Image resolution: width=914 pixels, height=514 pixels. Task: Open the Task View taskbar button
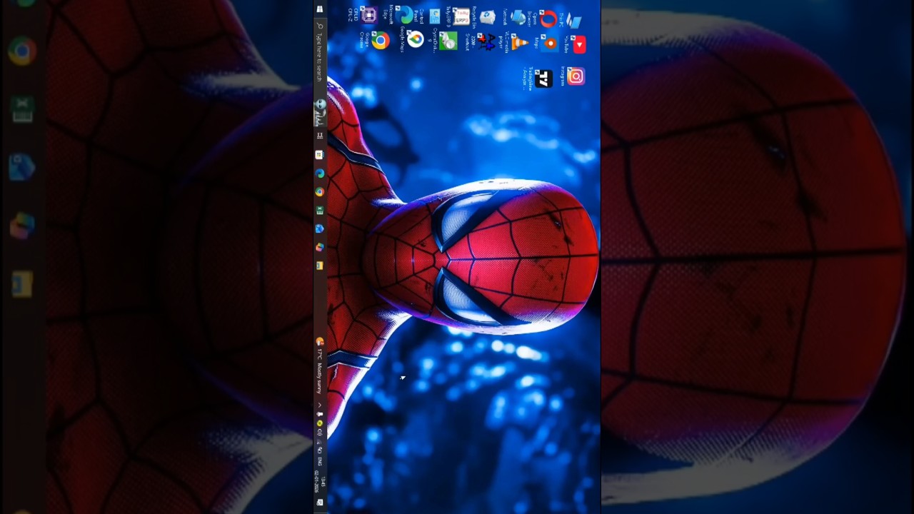tap(320, 135)
